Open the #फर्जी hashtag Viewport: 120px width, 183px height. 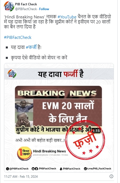point(31,47)
